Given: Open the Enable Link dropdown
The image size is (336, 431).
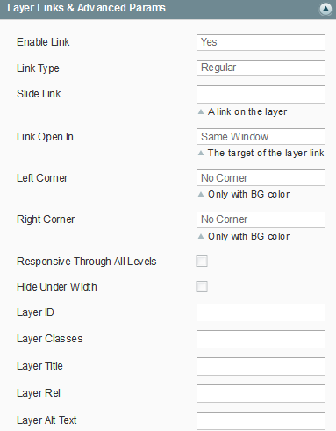Looking at the screenshot, I should (x=261, y=42).
